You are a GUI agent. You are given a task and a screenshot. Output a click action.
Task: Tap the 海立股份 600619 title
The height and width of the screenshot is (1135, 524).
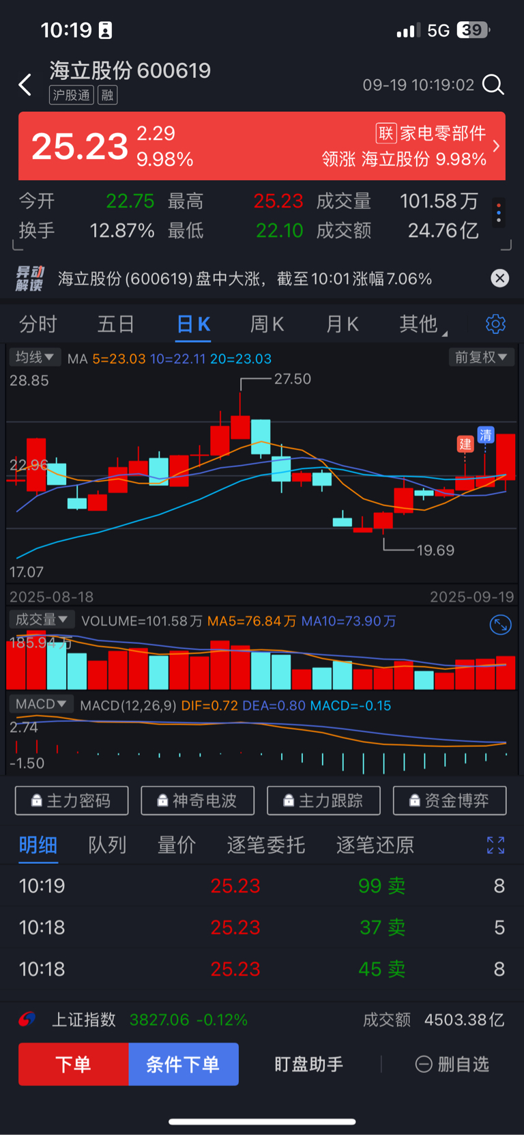pos(130,70)
